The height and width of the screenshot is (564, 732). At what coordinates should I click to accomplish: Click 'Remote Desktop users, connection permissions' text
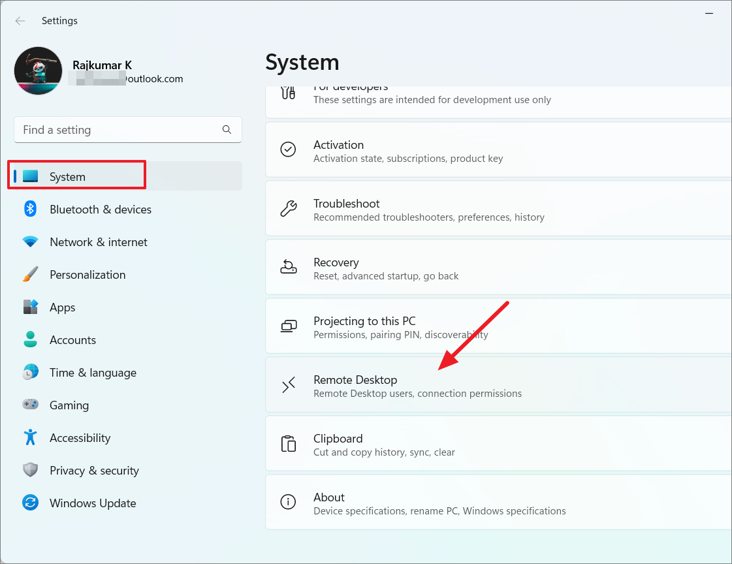[x=418, y=394]
